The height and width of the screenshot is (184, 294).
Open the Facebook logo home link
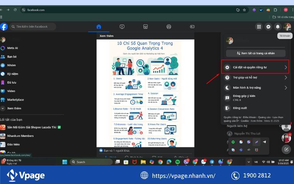coord(3,27)
